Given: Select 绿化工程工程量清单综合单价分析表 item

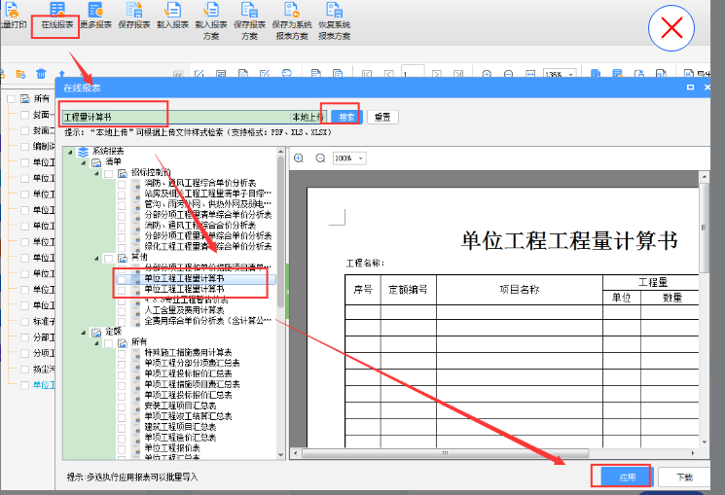Looking at the screenshot, I should [208, 246].
